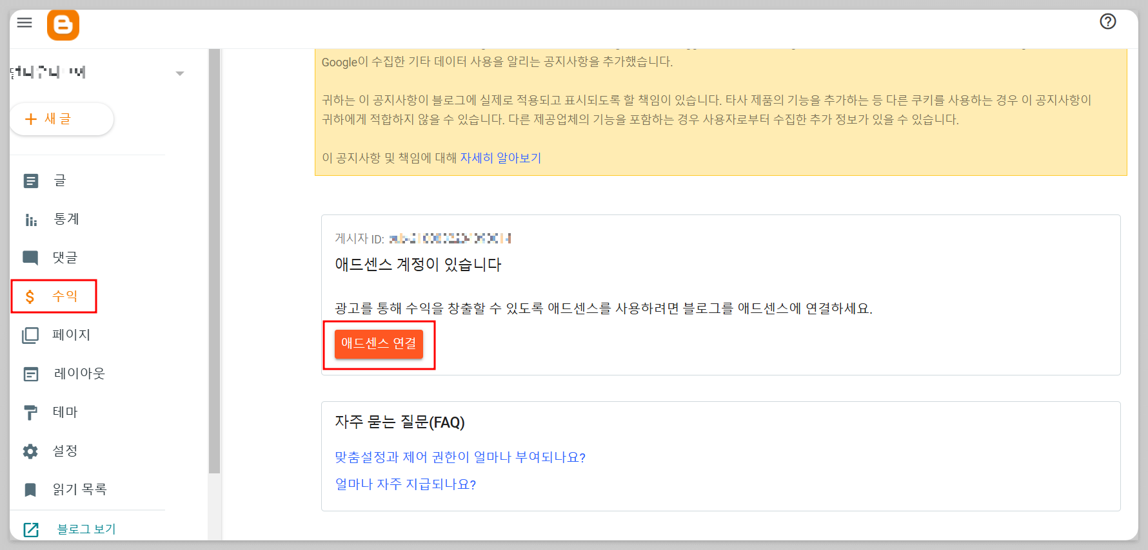
Task: Click the 애드센스 계정이 있습니다 heading
Action: point(418,265)
